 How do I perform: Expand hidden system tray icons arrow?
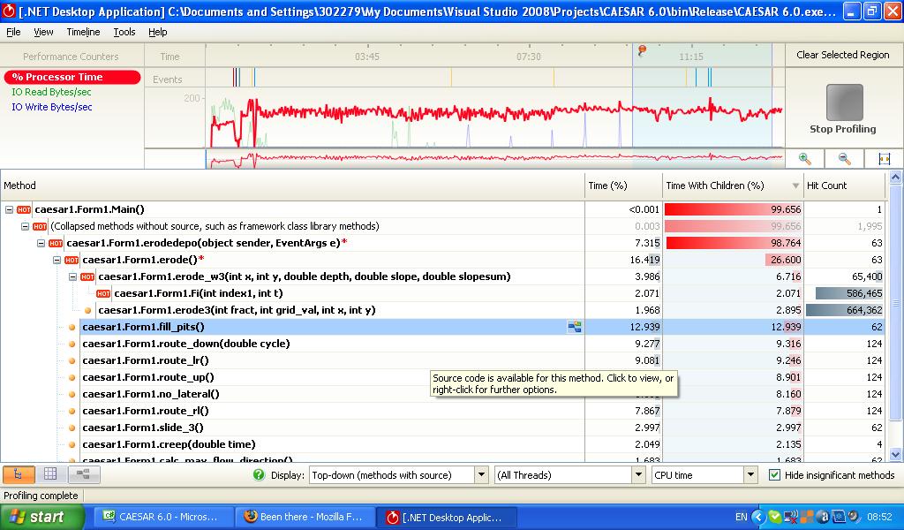[758, 517]
